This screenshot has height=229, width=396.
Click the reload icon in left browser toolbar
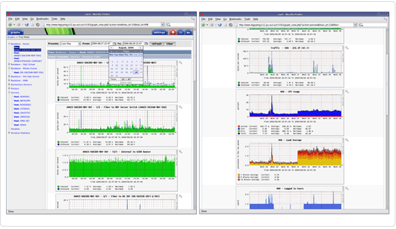pos(27,25)
